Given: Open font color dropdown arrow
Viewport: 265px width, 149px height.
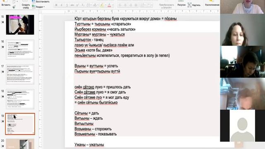Looking at the screenshot, I should tap(113, 5).
